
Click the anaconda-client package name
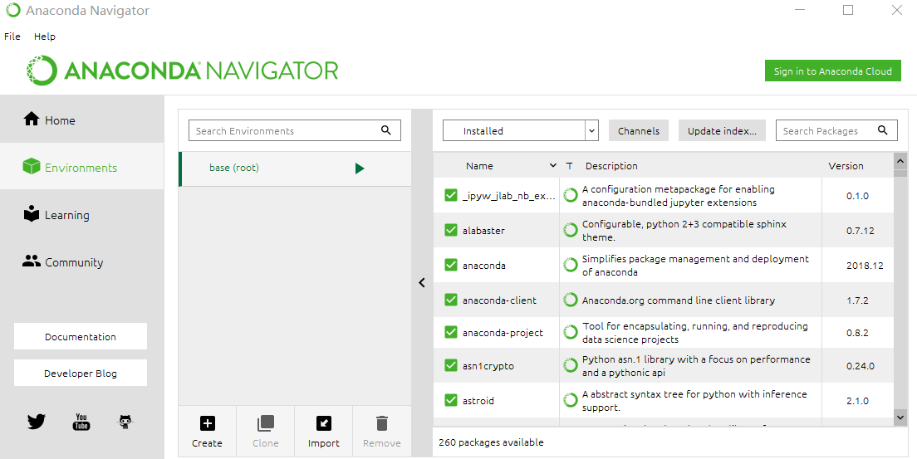point(499,300)
